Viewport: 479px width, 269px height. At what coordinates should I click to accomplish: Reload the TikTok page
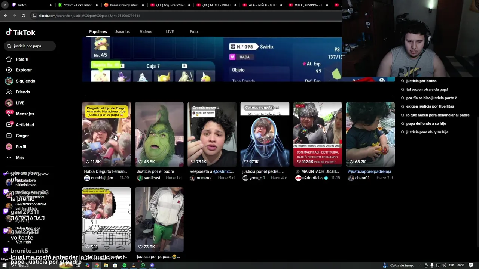23,16
